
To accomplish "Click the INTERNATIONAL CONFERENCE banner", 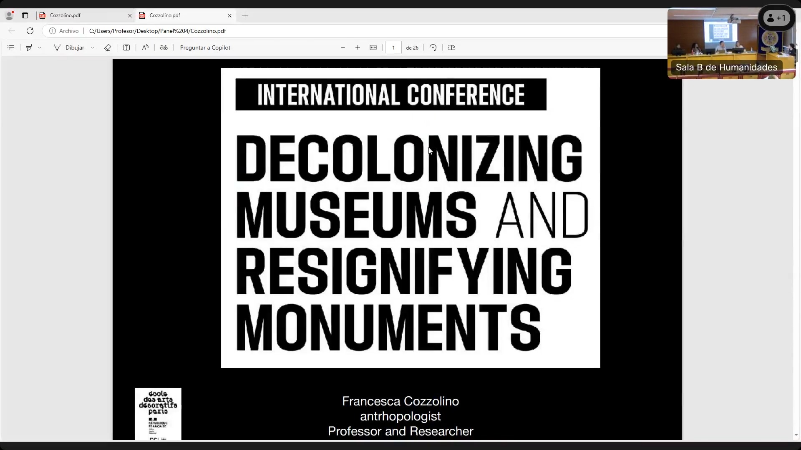I will point(391,95).
